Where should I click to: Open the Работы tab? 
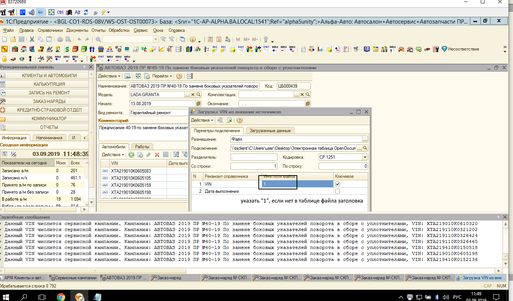(x=142, y=147)
